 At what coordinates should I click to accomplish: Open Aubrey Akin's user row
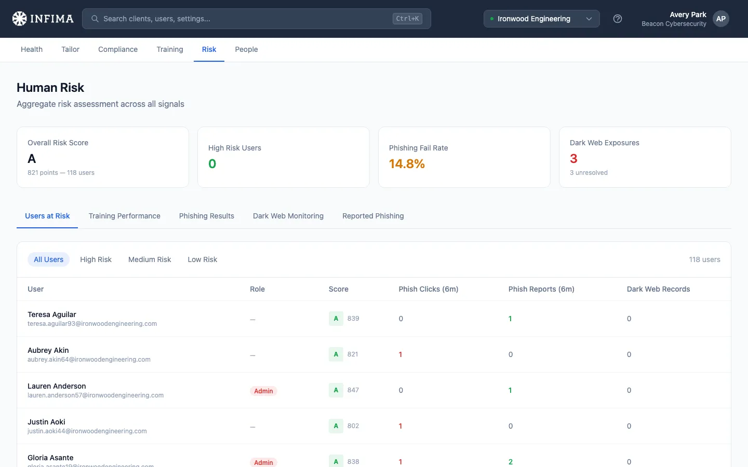374,354
